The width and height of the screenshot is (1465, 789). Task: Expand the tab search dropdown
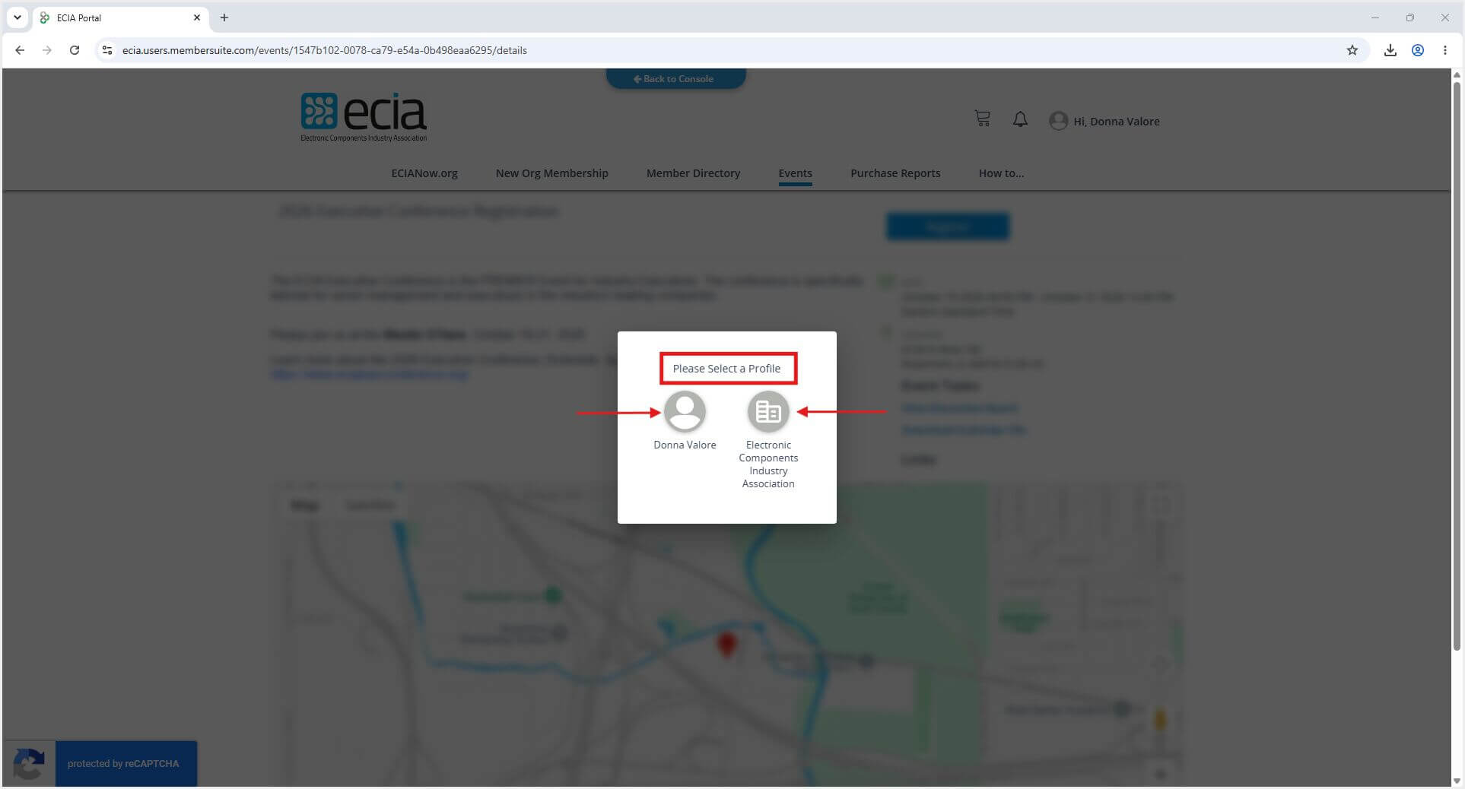point(17,17)
